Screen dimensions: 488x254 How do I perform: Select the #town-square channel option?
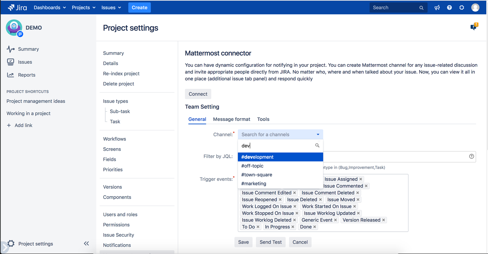(x=280, y=175)
